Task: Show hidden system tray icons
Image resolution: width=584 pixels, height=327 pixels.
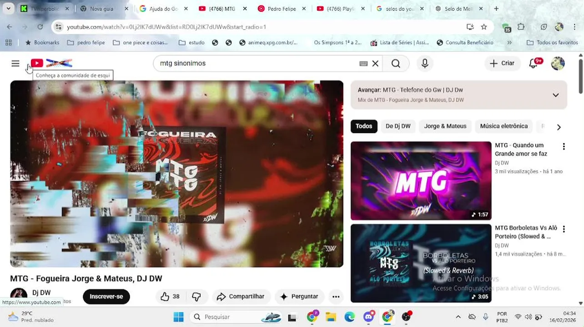Action: click(458, 317)
